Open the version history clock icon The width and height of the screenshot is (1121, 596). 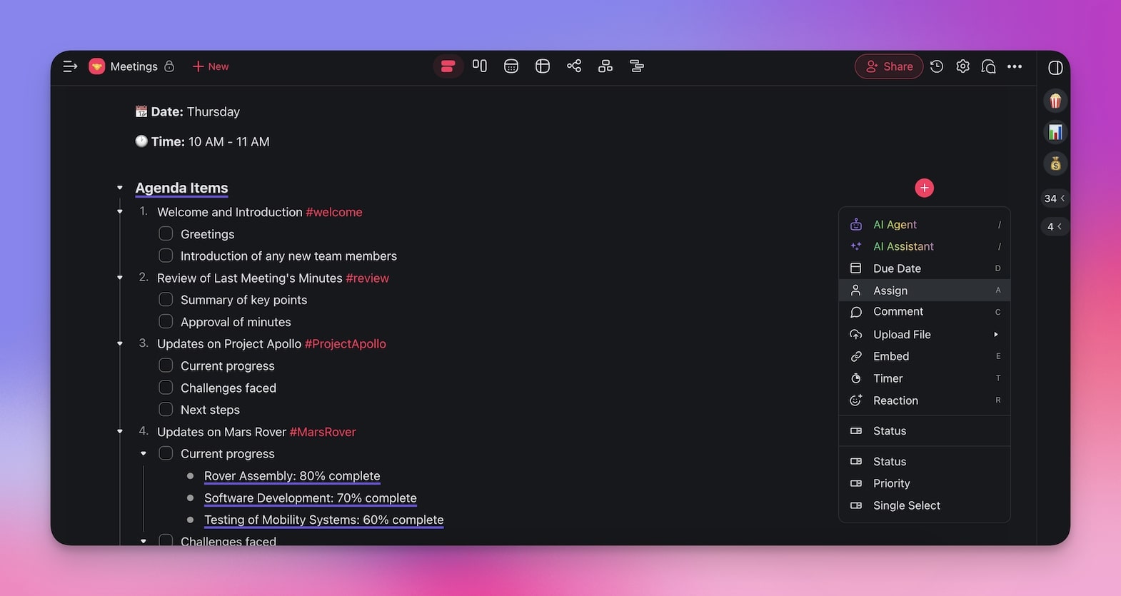point(937,66)
